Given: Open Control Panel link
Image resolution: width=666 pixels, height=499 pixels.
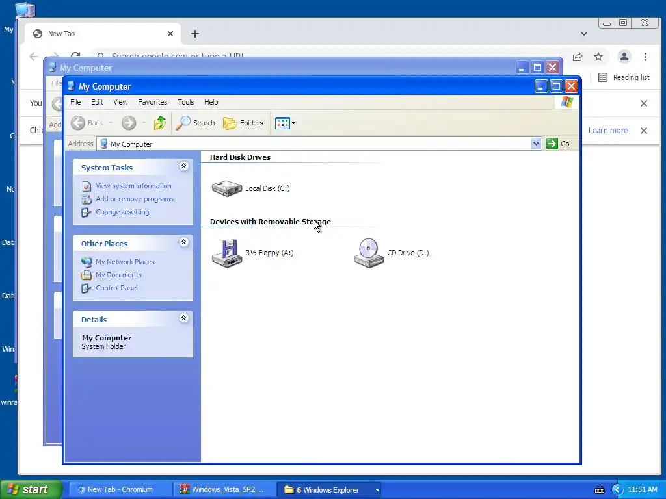Looking at the screenshot, I should coord(116,288).
